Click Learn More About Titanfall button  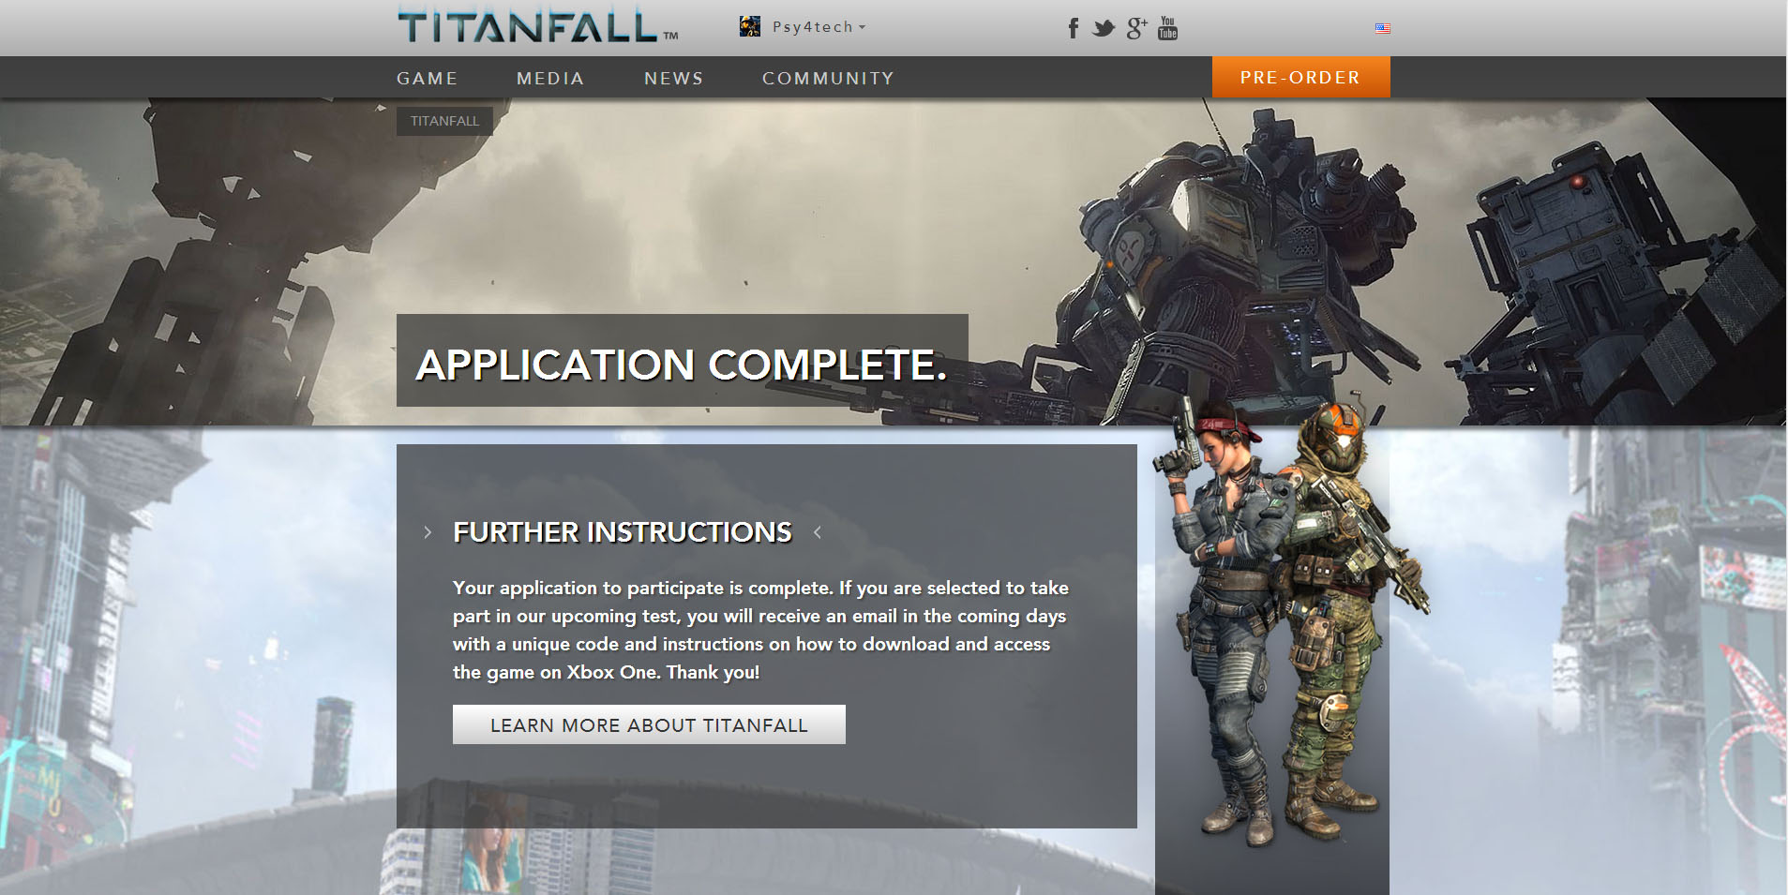pos(649,724)
